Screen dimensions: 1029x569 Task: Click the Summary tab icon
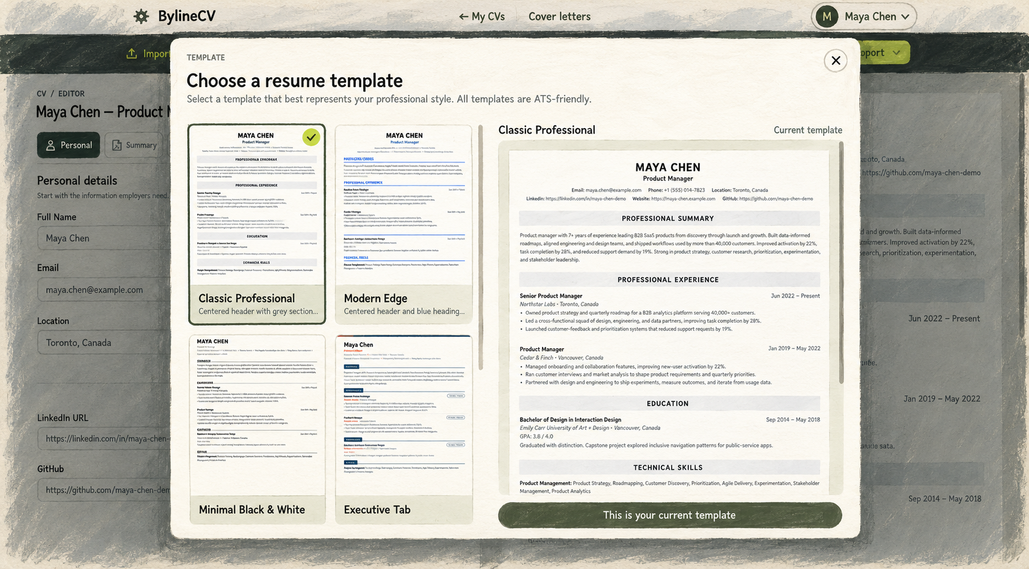117,145
